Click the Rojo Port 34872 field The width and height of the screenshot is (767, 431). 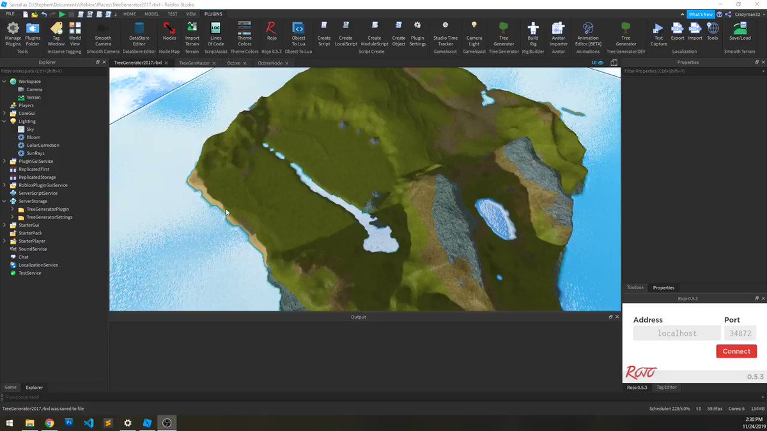point(740,333)
